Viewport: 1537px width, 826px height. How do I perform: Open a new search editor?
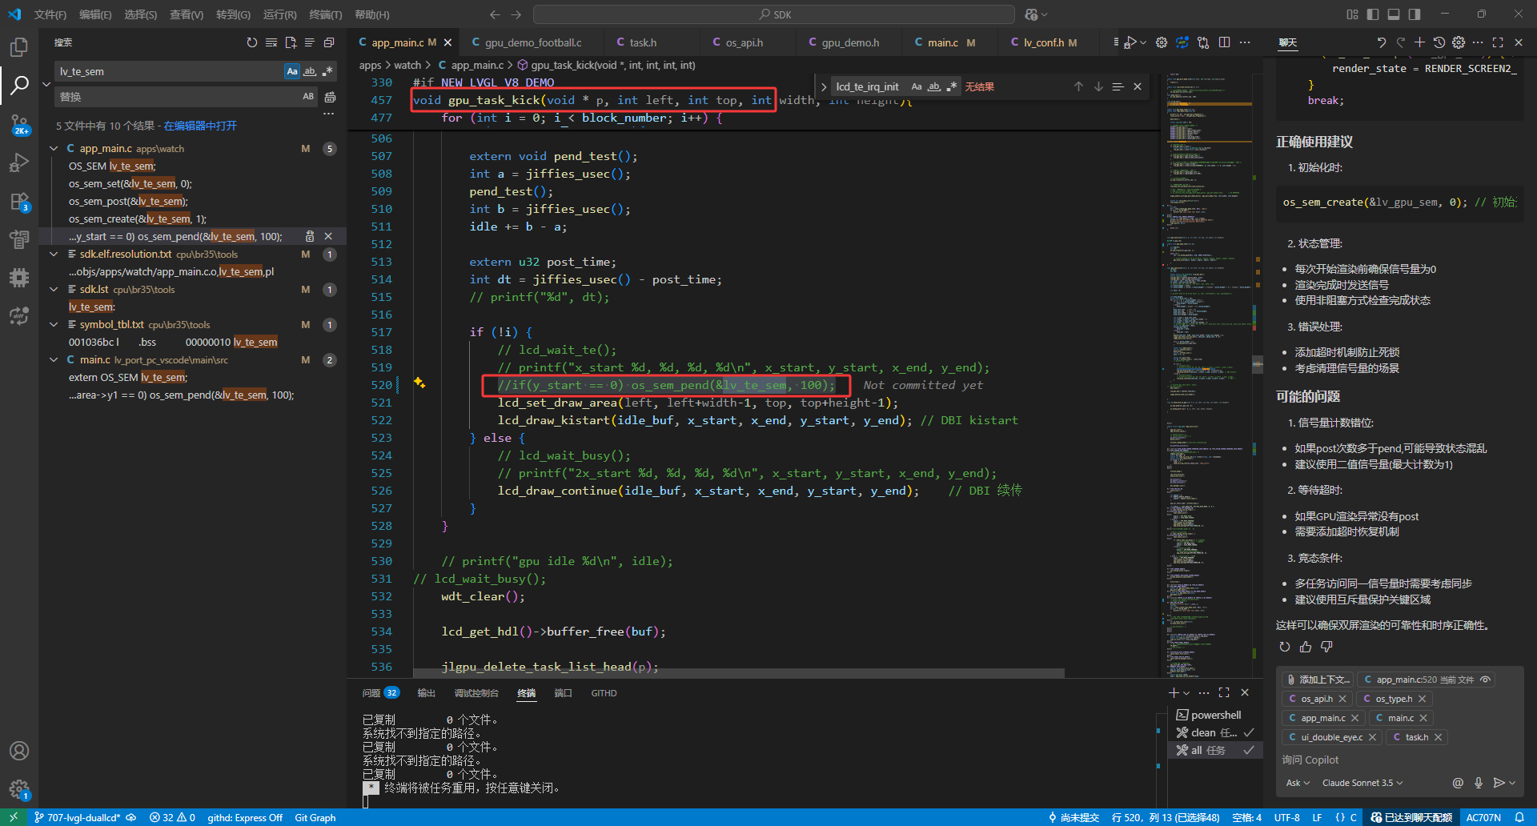tap(291, 42)
